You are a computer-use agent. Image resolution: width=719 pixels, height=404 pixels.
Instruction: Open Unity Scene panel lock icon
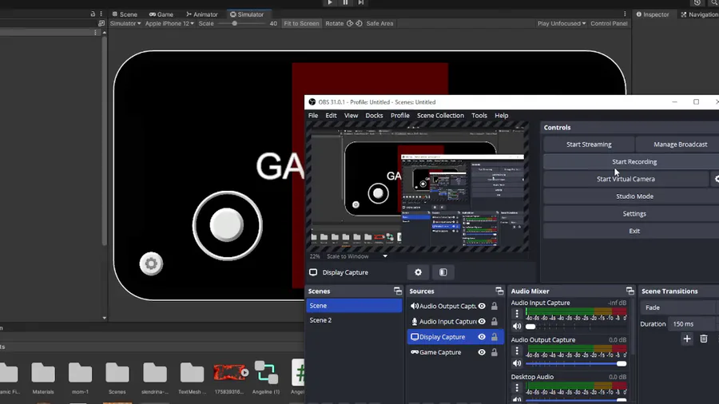point(93,14)
